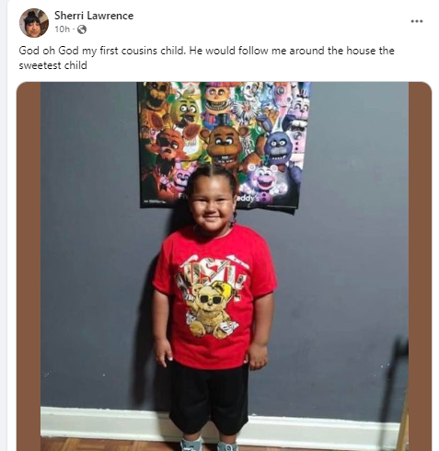Click the child's smiling face in photo

click(211, 204)
